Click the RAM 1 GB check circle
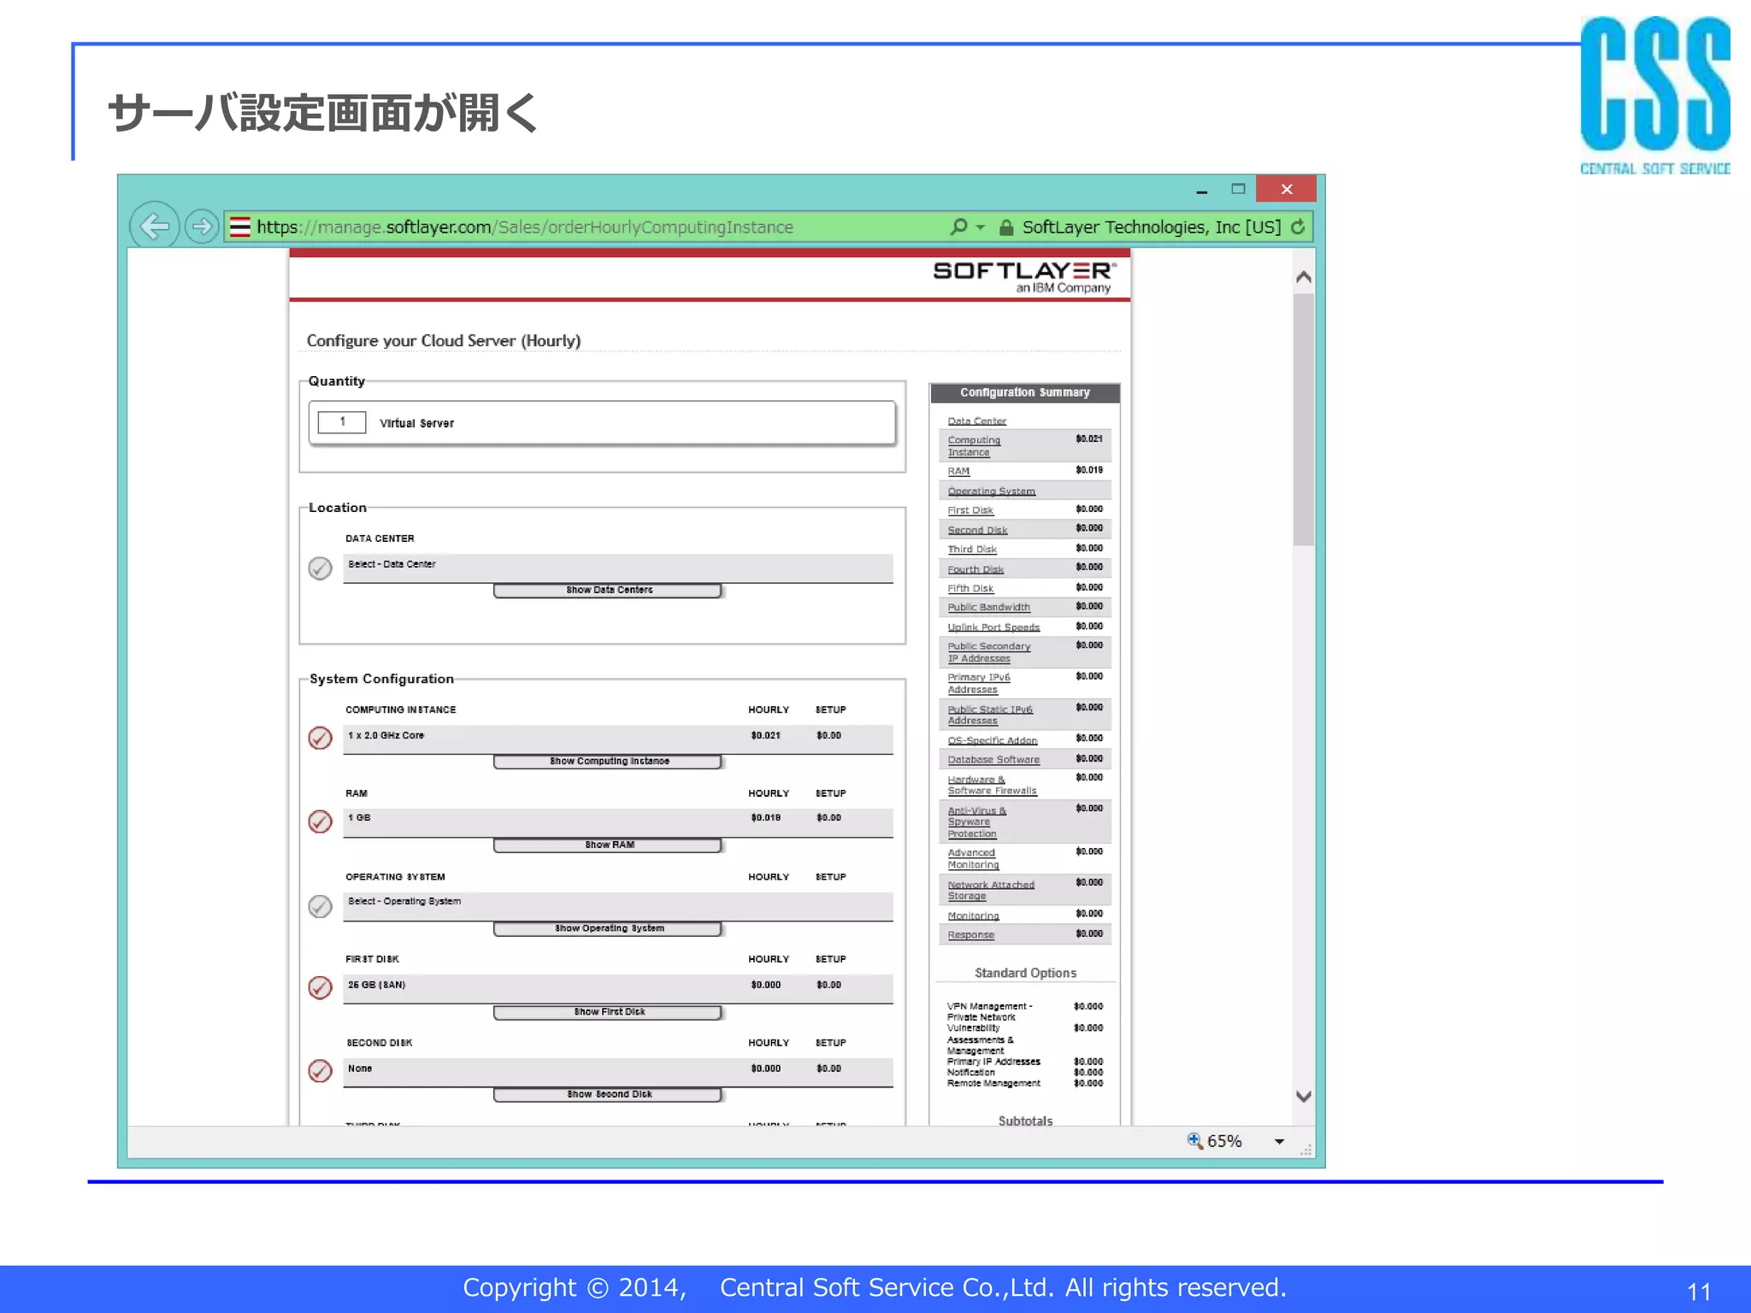The height and width of the screenshot is (1313, 1751). (x=320, y=821)
